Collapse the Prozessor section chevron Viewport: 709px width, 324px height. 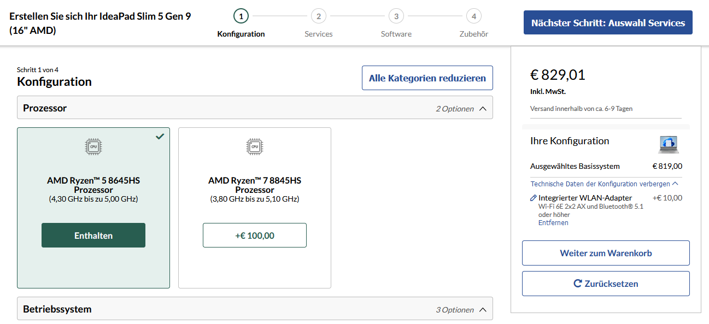[483, 109]
